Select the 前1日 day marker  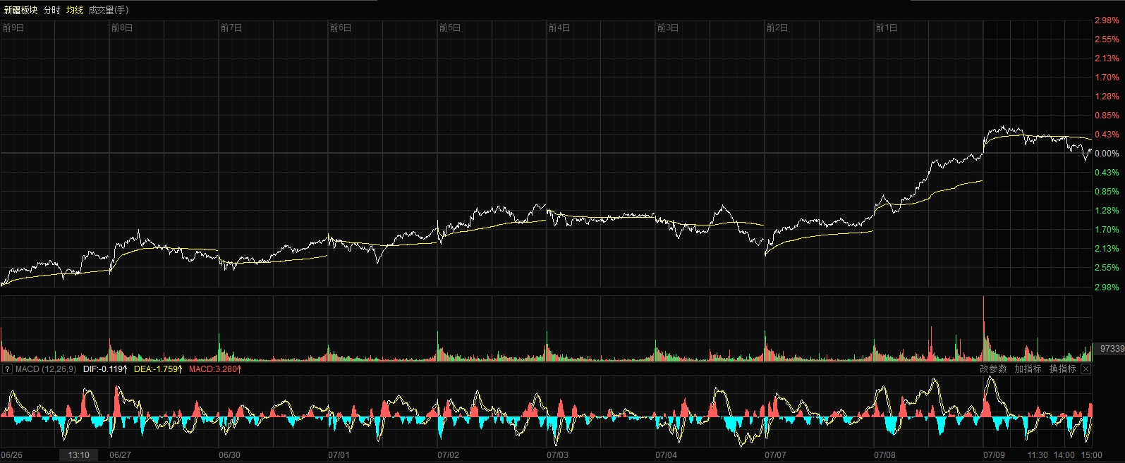[887, 27]
